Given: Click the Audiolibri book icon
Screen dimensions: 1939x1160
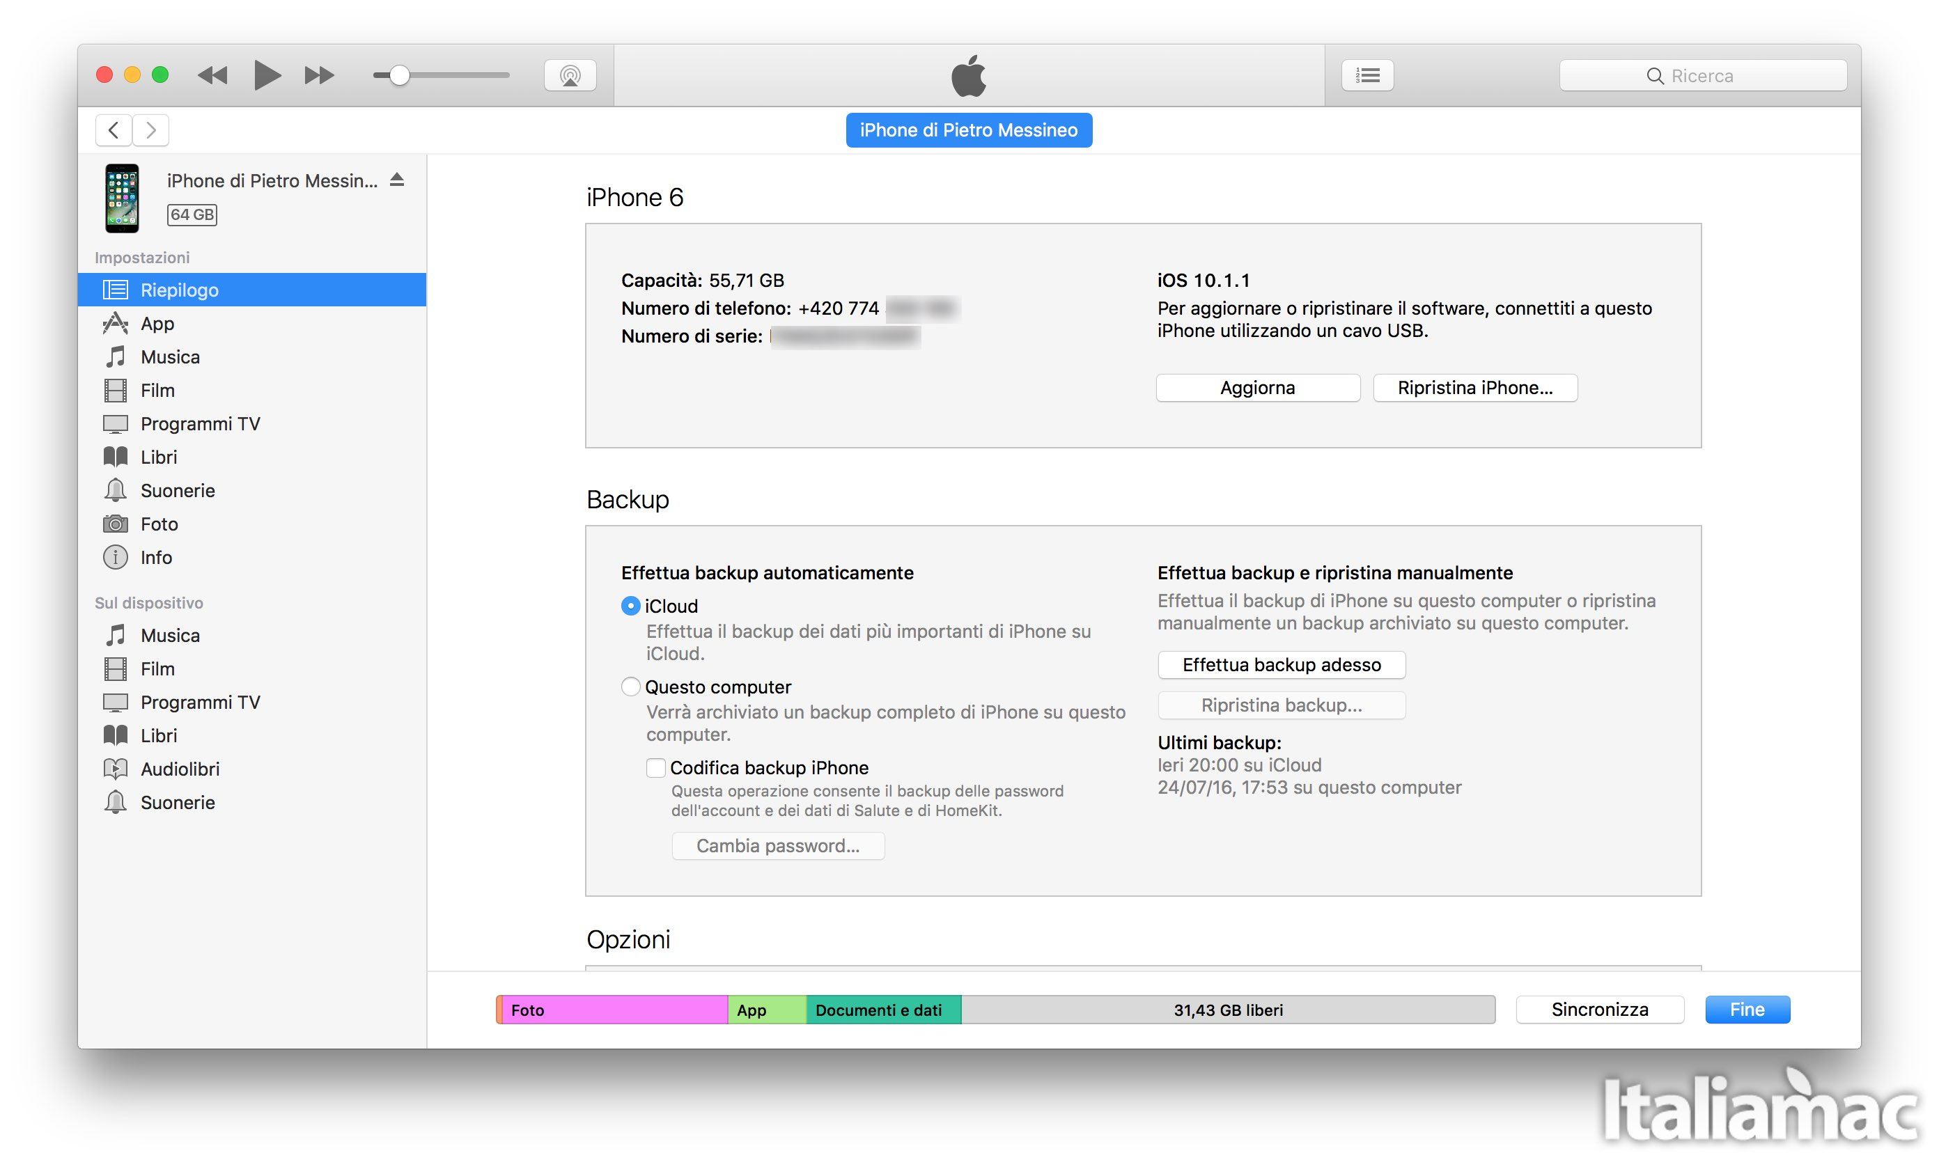Looking at the screenshot, I should pos(116,769).
